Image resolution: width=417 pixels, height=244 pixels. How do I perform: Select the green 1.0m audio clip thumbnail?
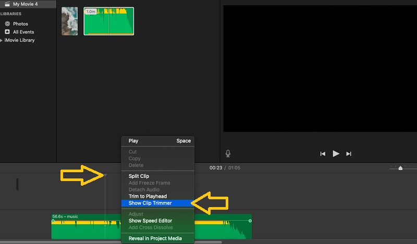pos(109,21)
